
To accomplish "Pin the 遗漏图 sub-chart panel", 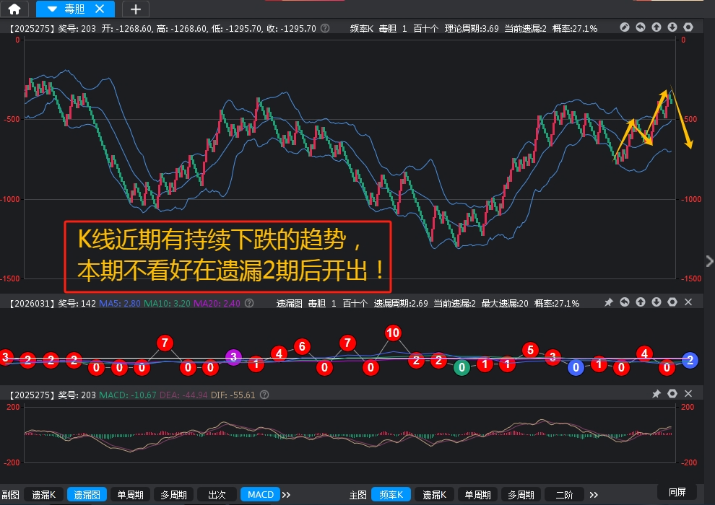I will (609, 302).
